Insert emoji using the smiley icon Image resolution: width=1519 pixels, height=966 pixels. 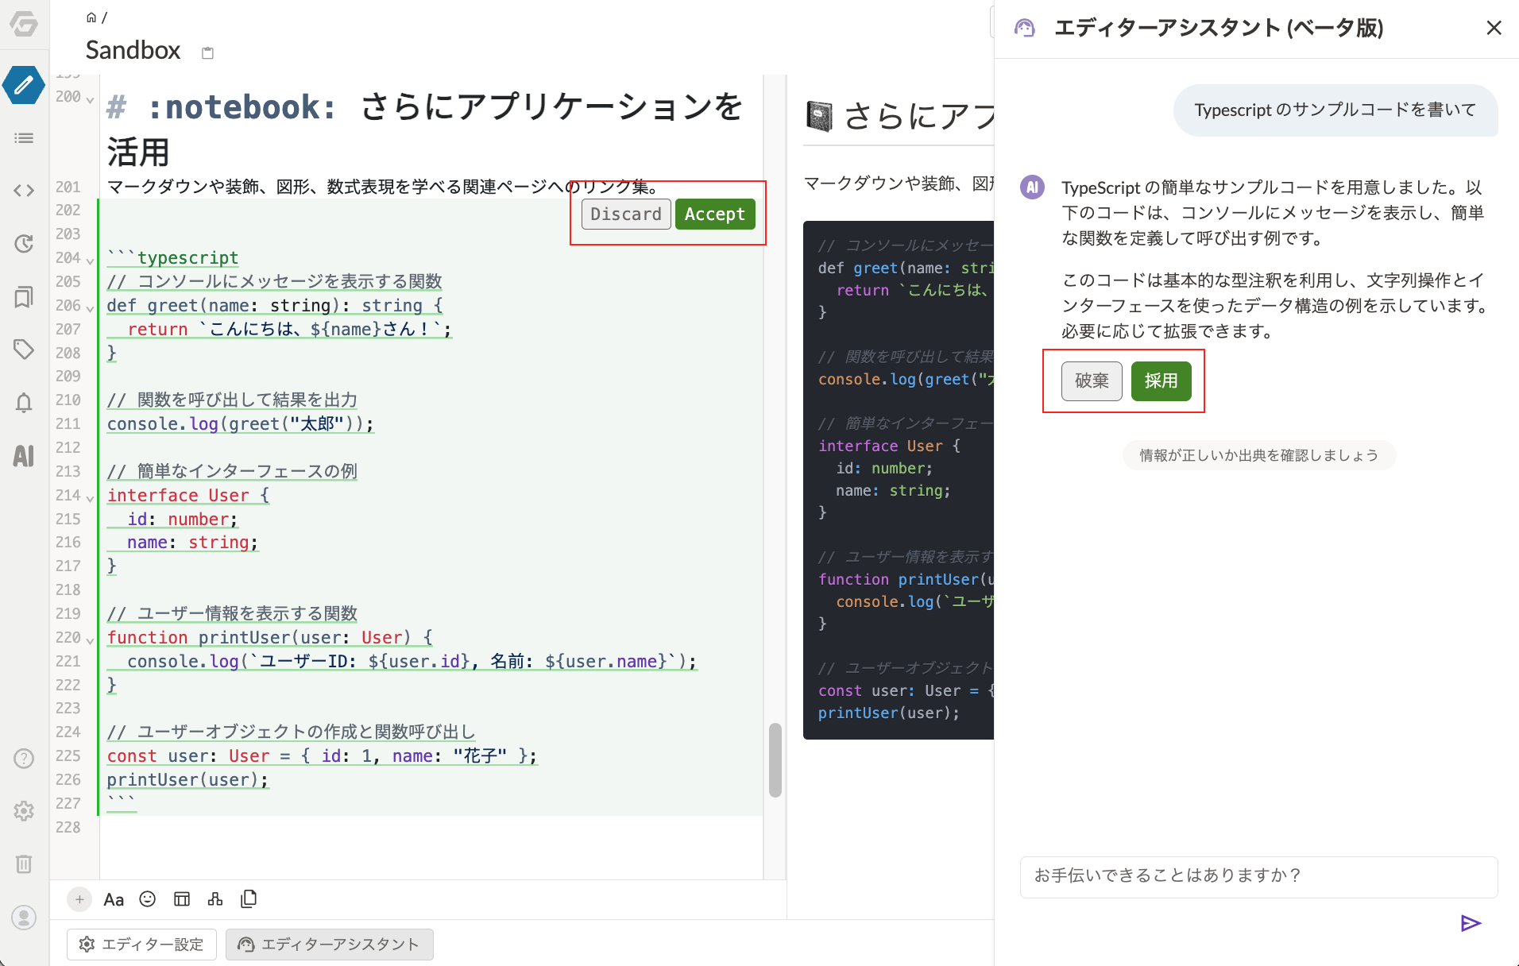coord(148,899)
